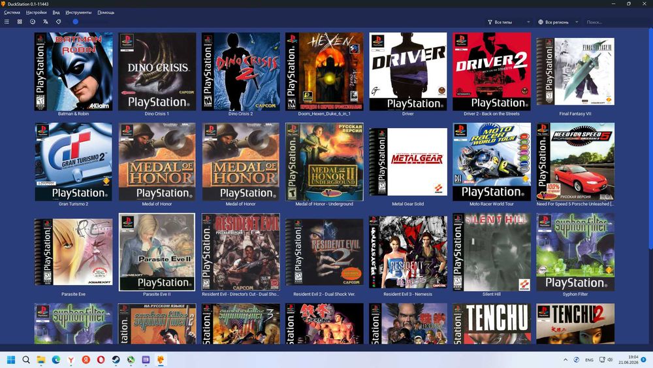Select the Batman & Robin cover
Viewport: 653px width, 368px height.
(x=73, y=72)
